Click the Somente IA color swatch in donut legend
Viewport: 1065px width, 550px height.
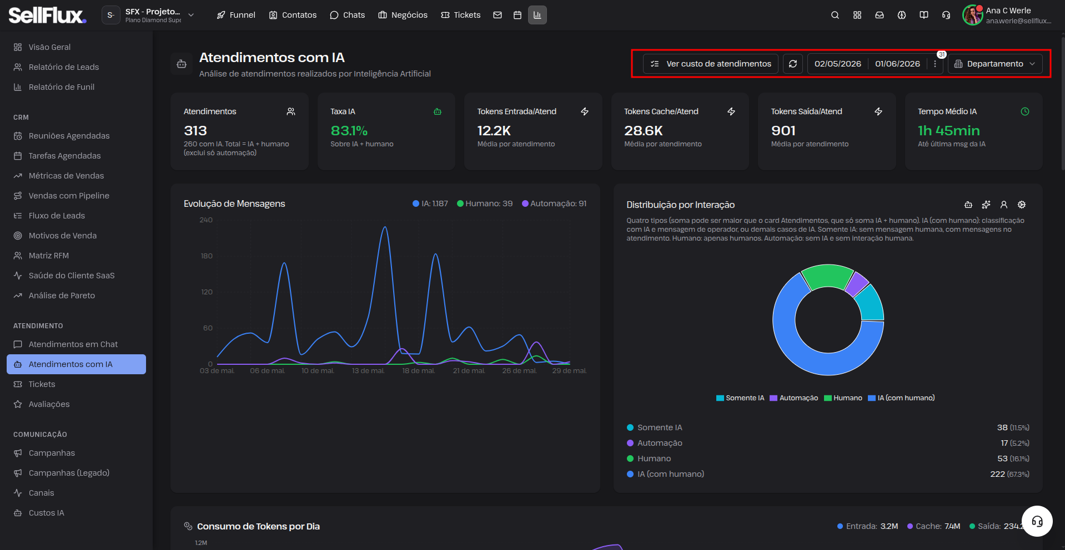pyautogui.click(x=720, y=398)
